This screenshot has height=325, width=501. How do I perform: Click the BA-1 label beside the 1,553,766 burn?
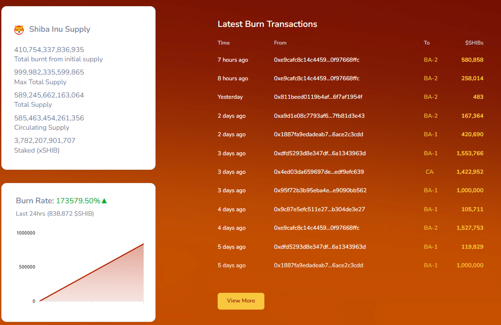click(430, 153)
